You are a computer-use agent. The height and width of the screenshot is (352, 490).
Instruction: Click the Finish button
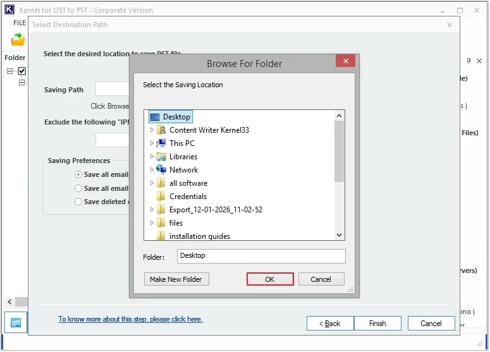[x=377, y=324]
